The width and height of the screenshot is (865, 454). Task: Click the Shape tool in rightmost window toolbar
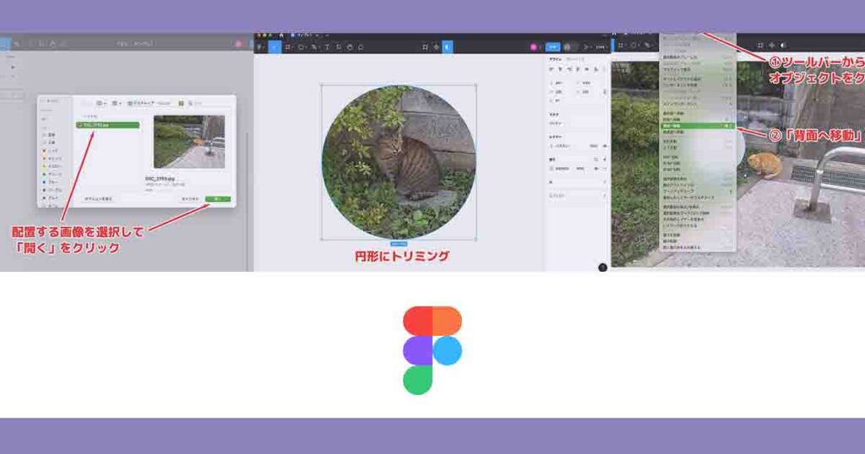tap(634, 46)
